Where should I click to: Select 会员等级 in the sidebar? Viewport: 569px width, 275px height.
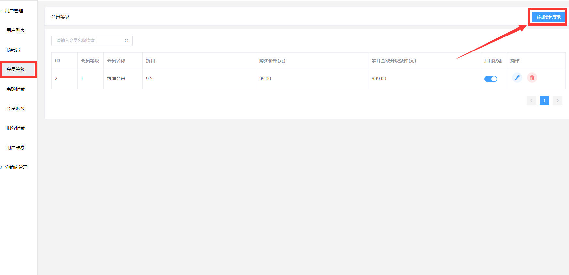click(x=16, y=69)
